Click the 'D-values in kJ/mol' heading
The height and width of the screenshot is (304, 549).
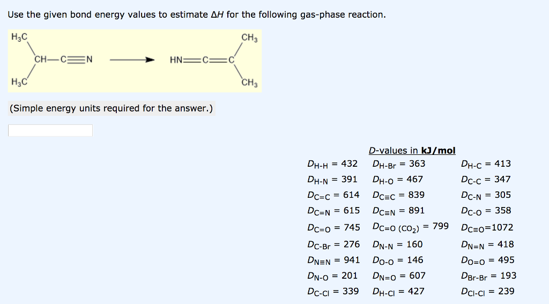tap(412, 151)
